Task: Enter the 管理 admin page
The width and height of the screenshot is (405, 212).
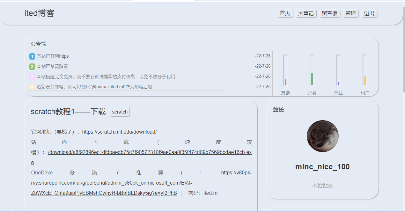Action: (x=350, y=13)
